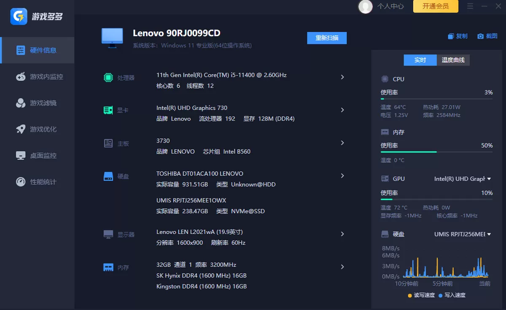The width and height of the screenshot is (506, 310).
Task: Click the 显示器 monitor icon
Action: click(x=108, y=234)
